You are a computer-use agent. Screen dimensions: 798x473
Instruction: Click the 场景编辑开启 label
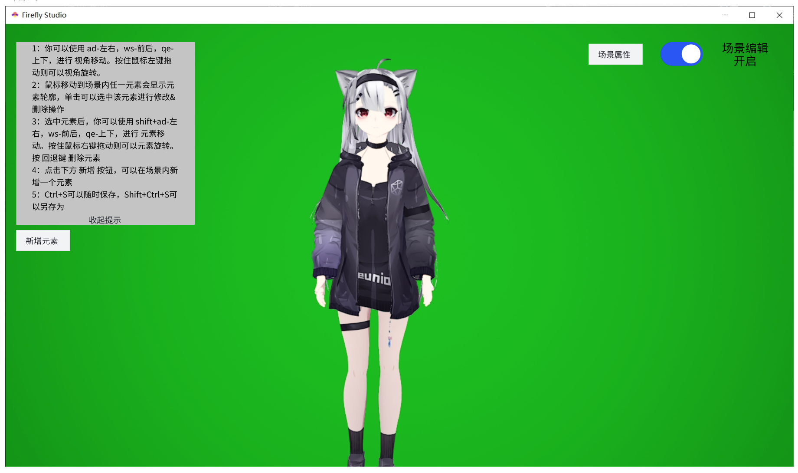(745, 54)
